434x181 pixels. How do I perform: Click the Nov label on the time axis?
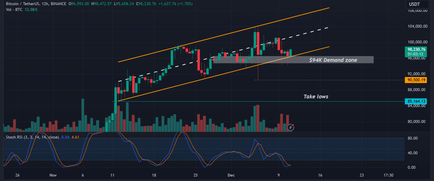click(x=53, y=175)
